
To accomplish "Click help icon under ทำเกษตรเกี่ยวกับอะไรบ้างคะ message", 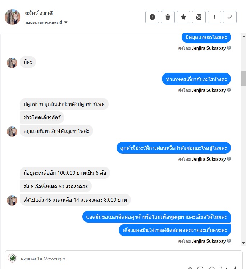I will (x=229, y=90).
